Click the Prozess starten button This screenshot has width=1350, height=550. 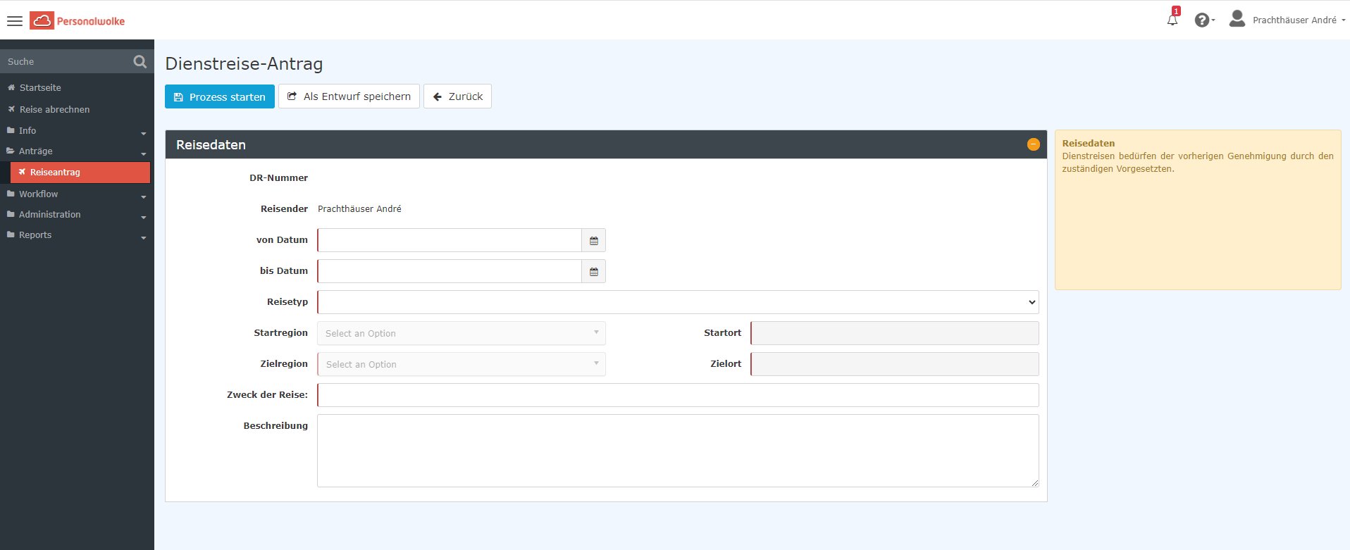pos(219,96)
